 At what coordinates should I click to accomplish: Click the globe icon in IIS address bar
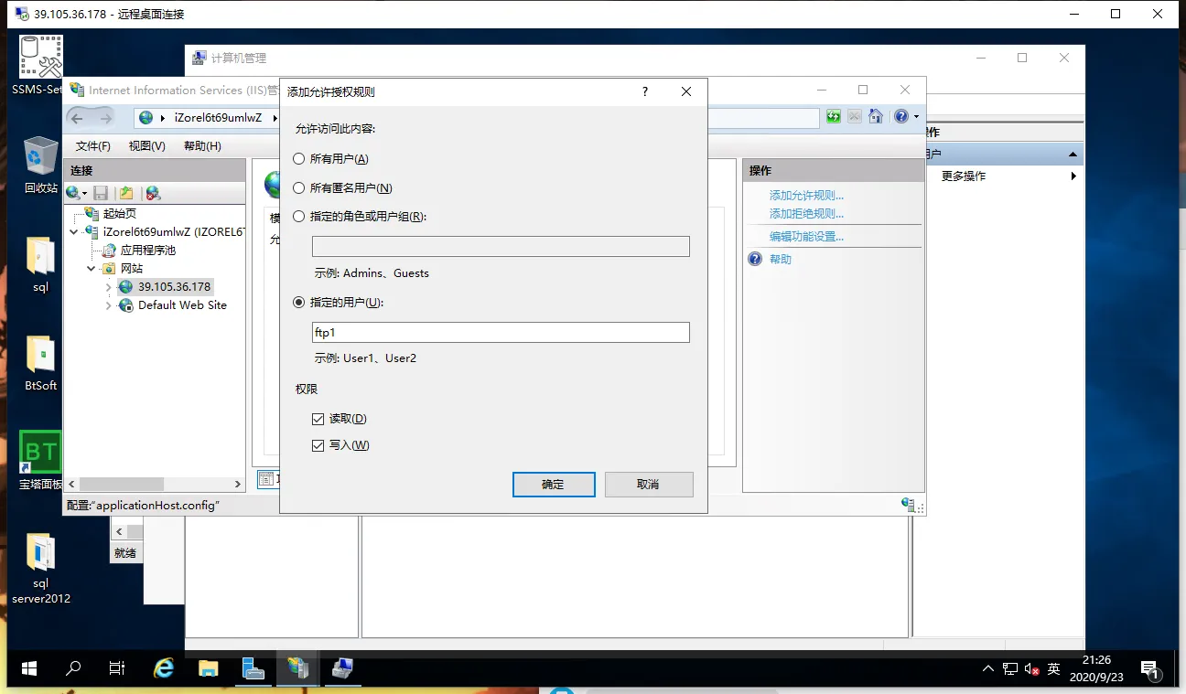point(146,117)
